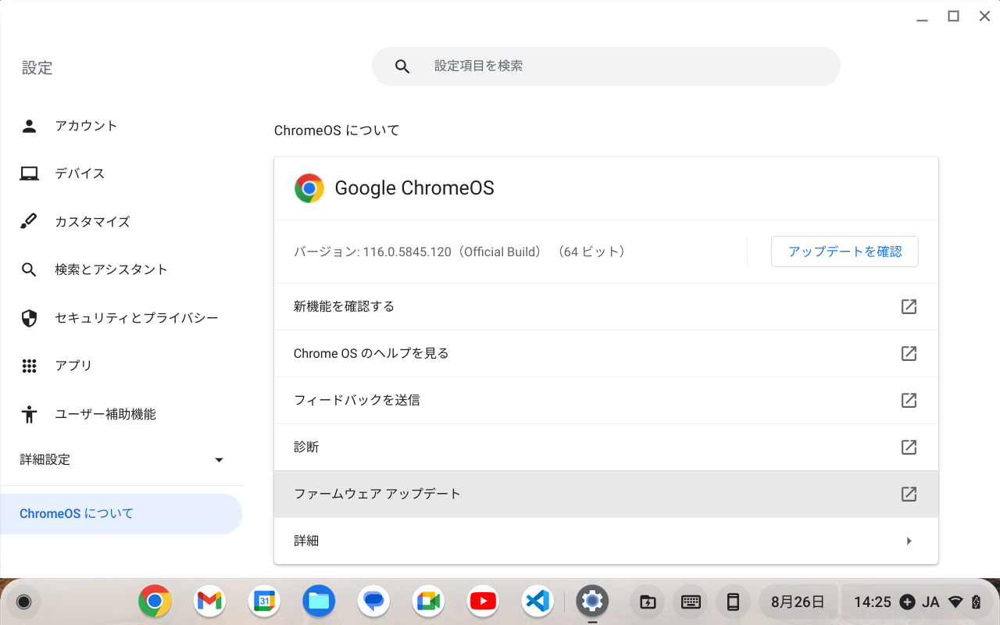Open the デバイス settings section

point(121,173)
